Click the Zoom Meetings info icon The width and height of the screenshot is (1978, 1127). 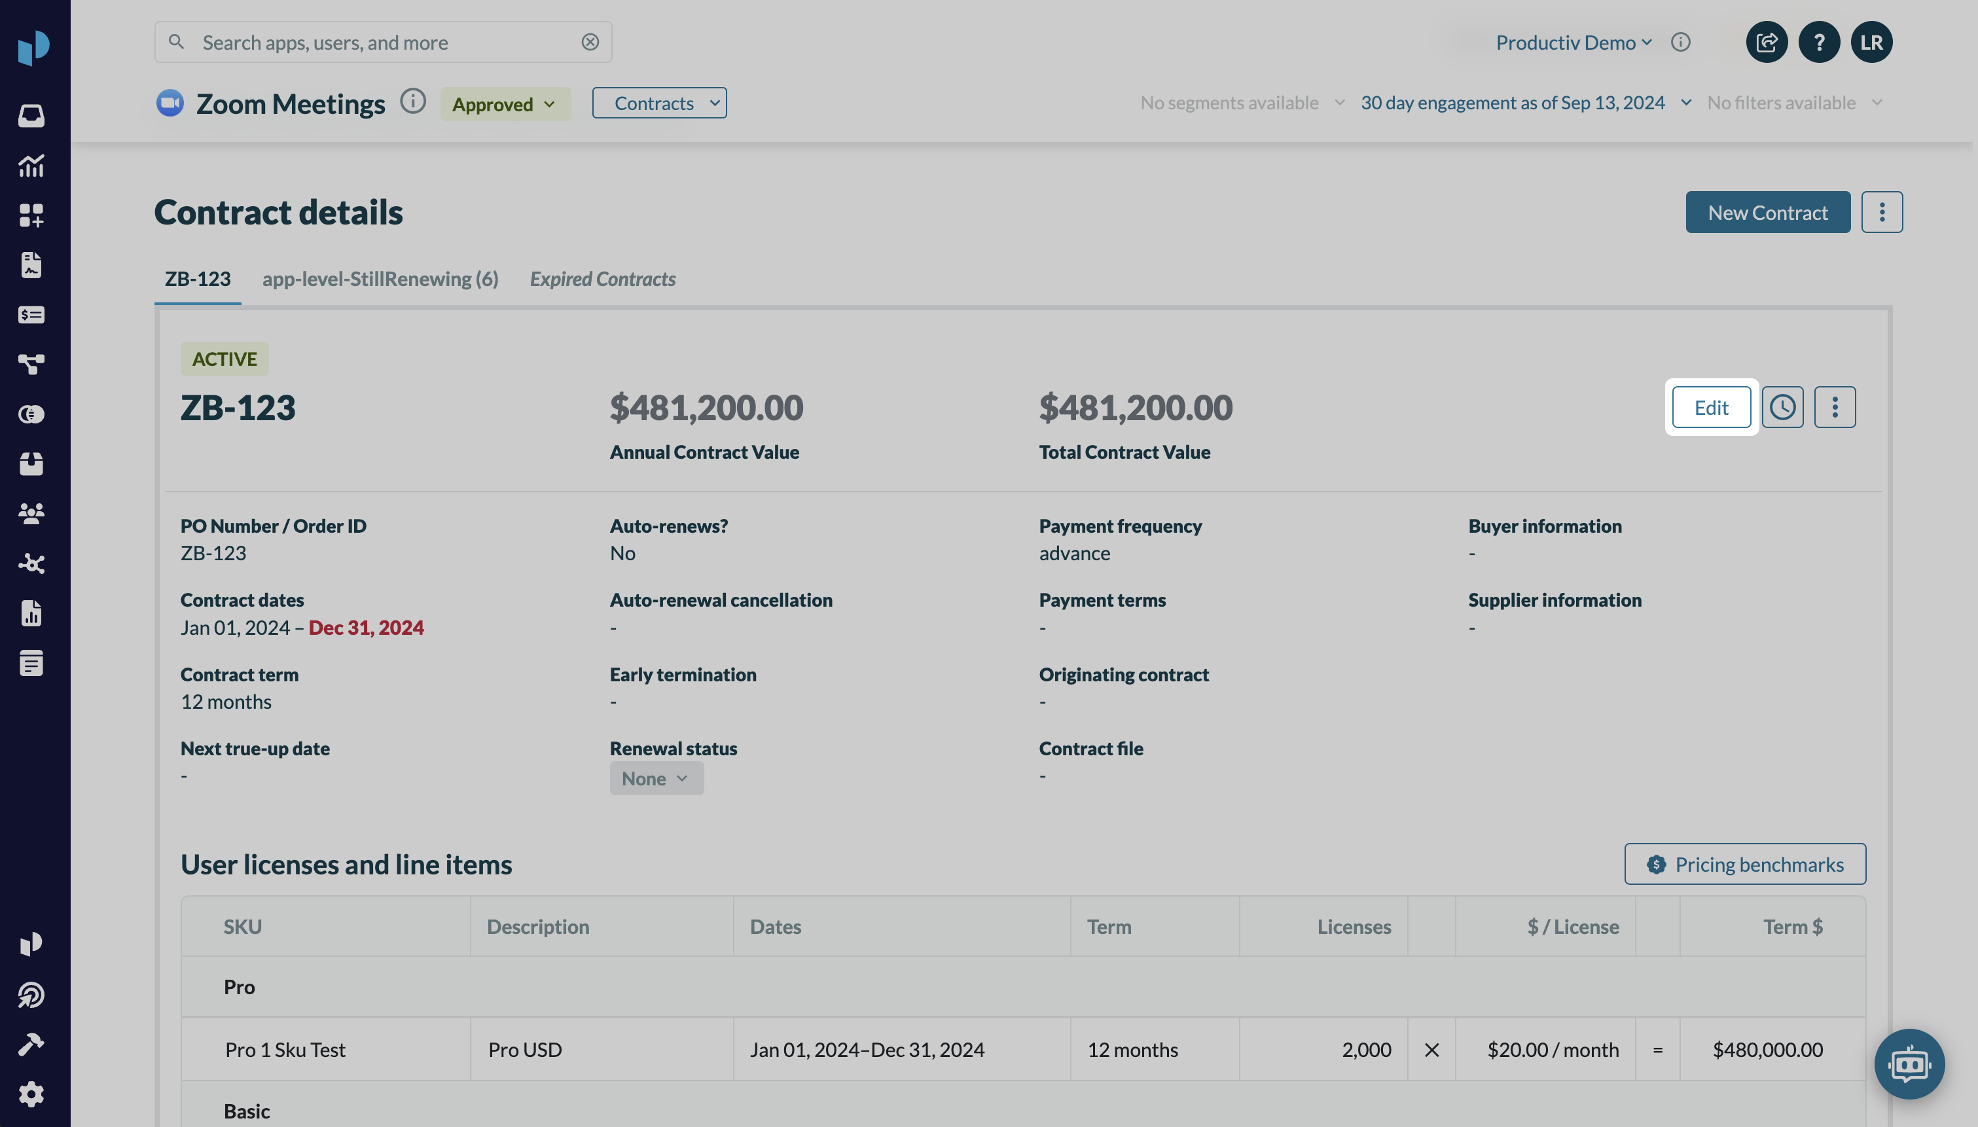413,101
